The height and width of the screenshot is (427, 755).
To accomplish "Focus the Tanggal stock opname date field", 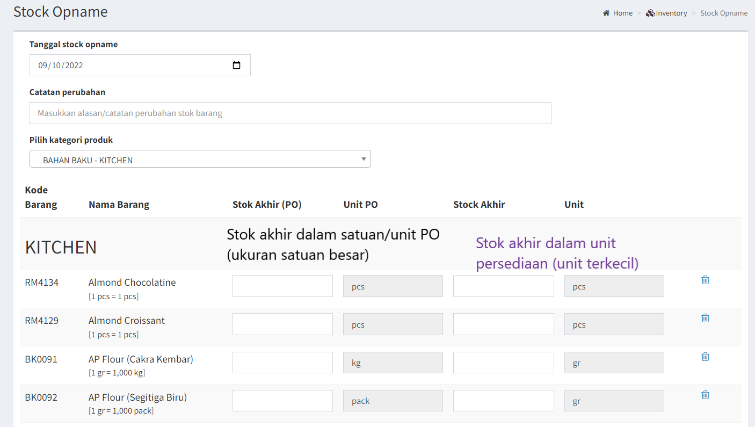I will click(x=140, y=65).
